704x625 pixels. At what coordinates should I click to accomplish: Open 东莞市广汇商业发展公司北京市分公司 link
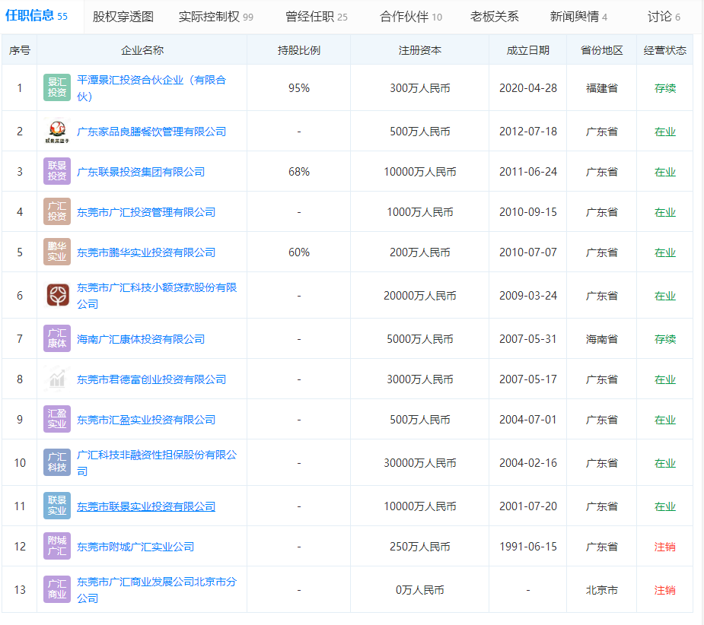click(157, 590)
